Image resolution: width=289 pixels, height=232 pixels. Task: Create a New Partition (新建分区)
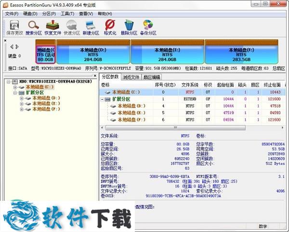[91, 27]
